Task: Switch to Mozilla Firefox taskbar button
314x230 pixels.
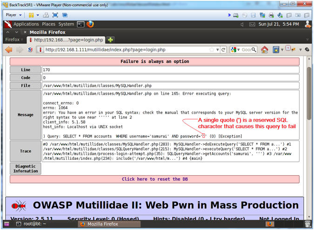Action: coord(109,224)
